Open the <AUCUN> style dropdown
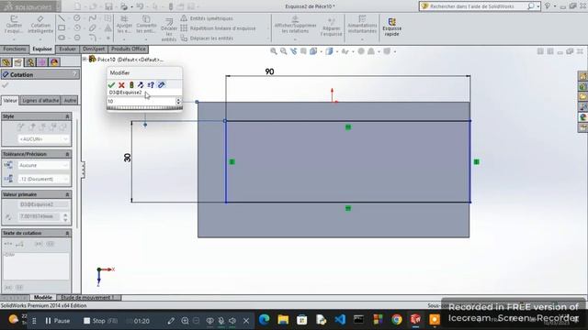Screen dimensions: 588x330 point(44,139)
